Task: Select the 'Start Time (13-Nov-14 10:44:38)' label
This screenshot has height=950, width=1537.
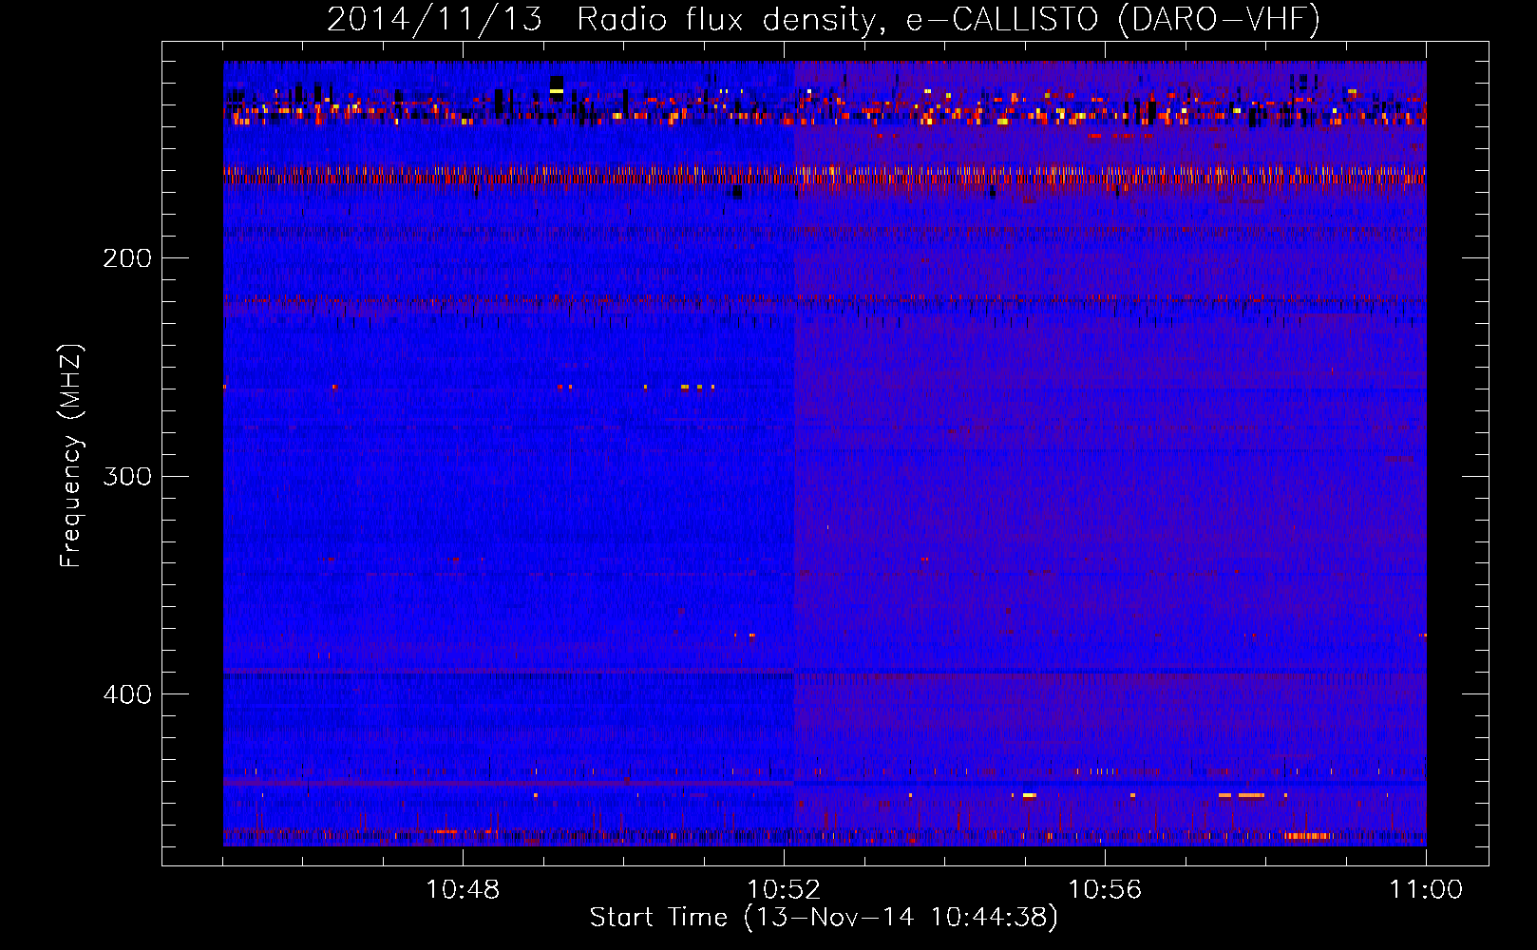Action: tap(824, 918)
